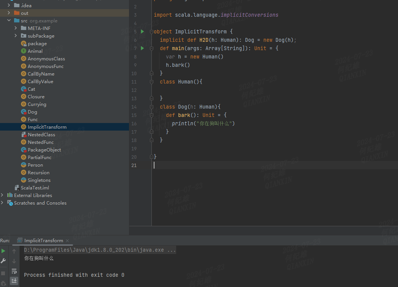The image size is (398, 287).
Task: Open NestedFunc in project tree
Action: (x=41, y=142)
